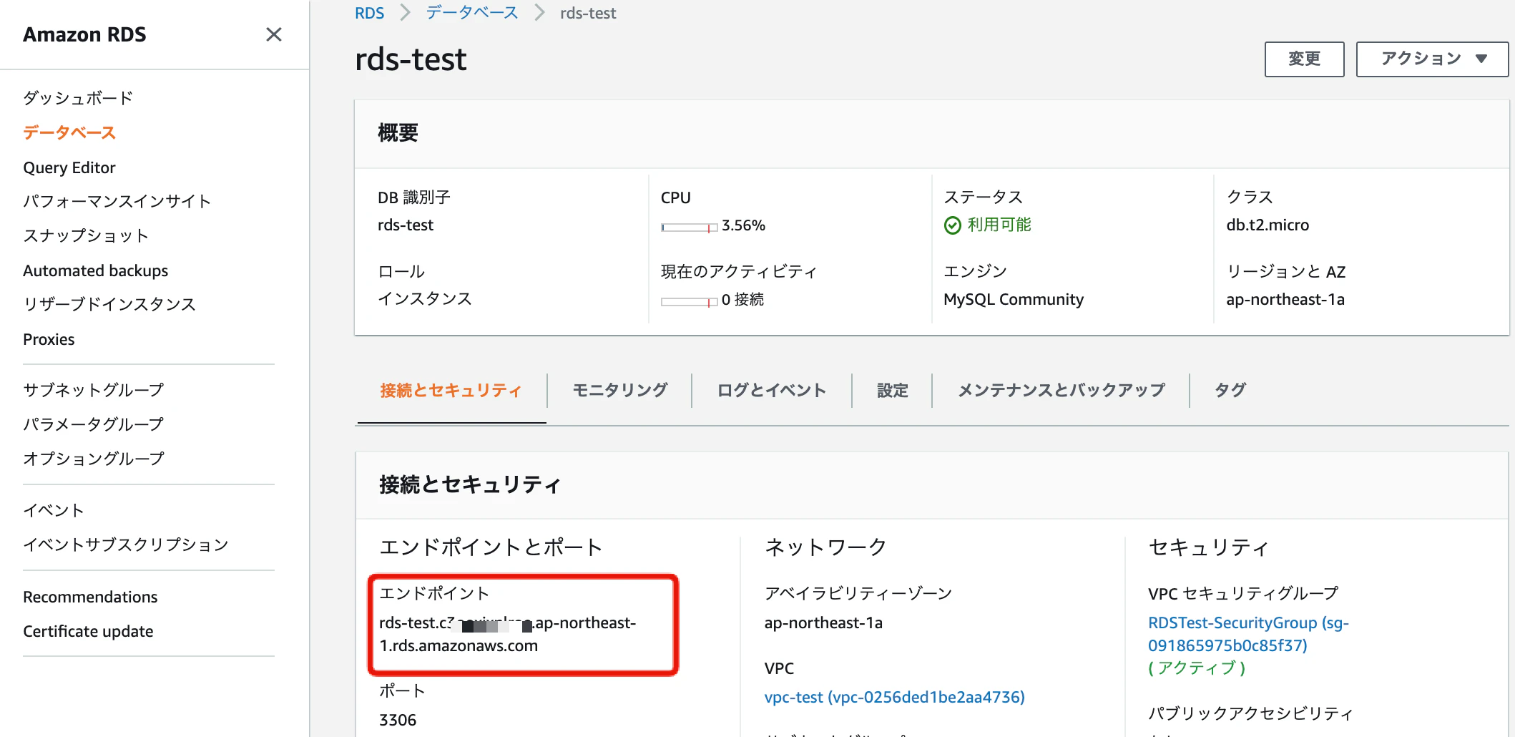The height and width of the screenshot is (737, 1515).
Task: Click the rds-test breadcrumb text
Action: coord(588,13)
